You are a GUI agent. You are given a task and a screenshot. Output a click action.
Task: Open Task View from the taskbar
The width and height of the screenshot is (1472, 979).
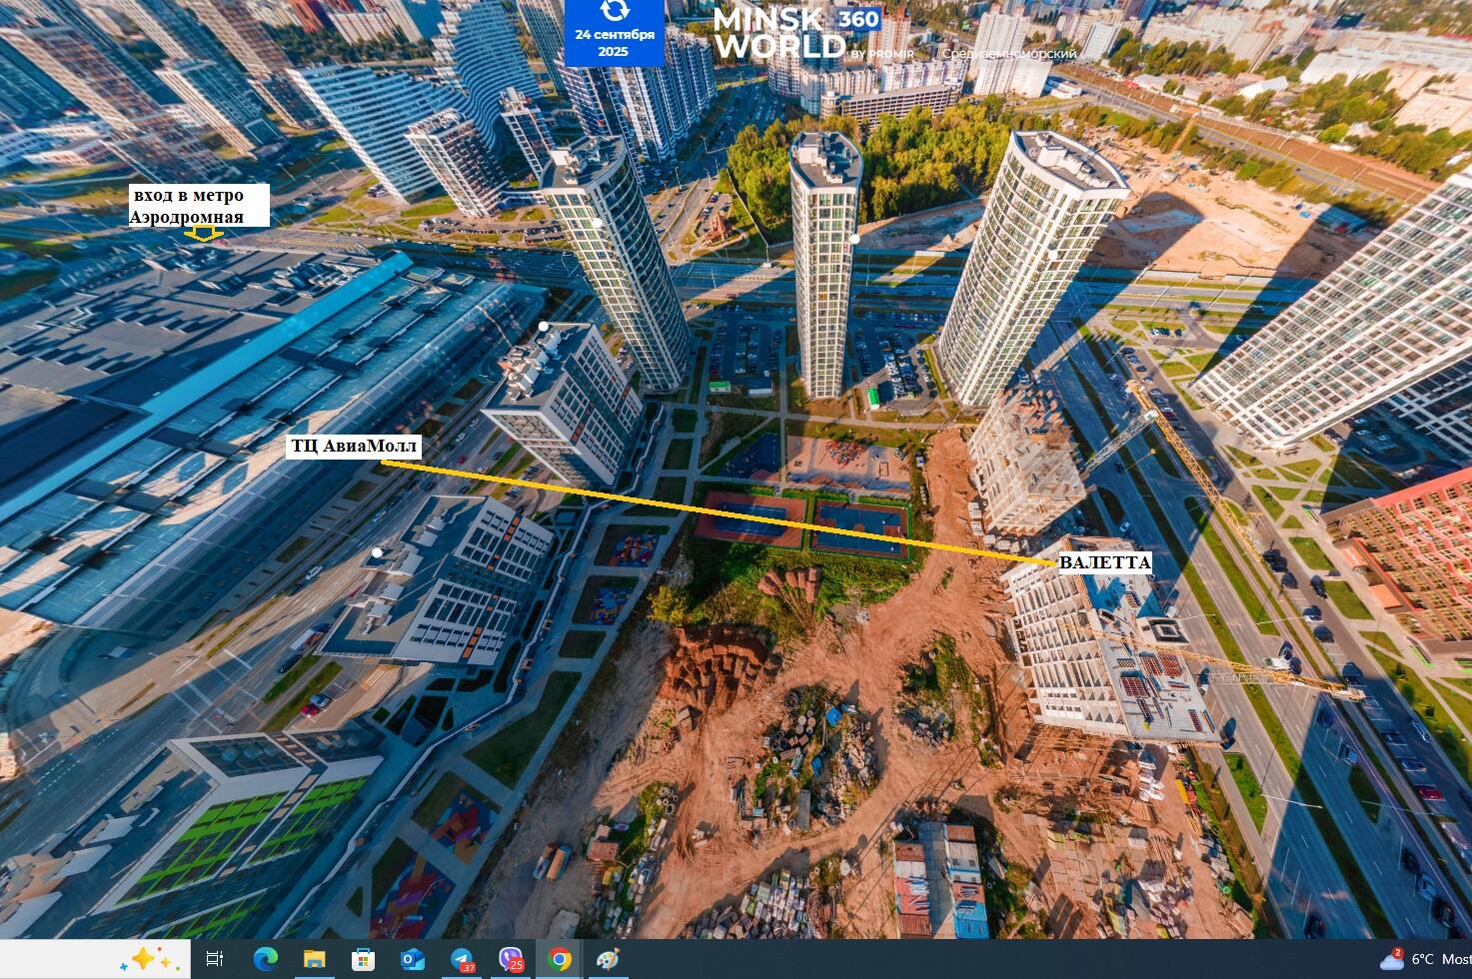pos(214,959)
